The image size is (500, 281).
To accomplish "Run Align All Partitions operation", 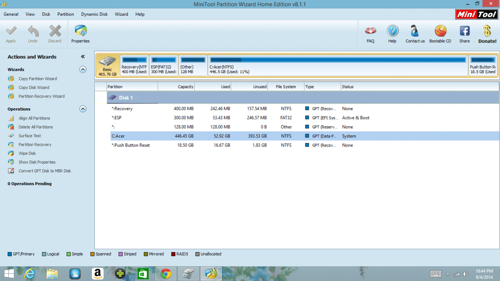I will tap(34, 118).
